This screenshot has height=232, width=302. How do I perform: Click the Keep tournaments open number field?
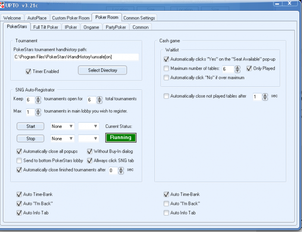tap(30, 100)
